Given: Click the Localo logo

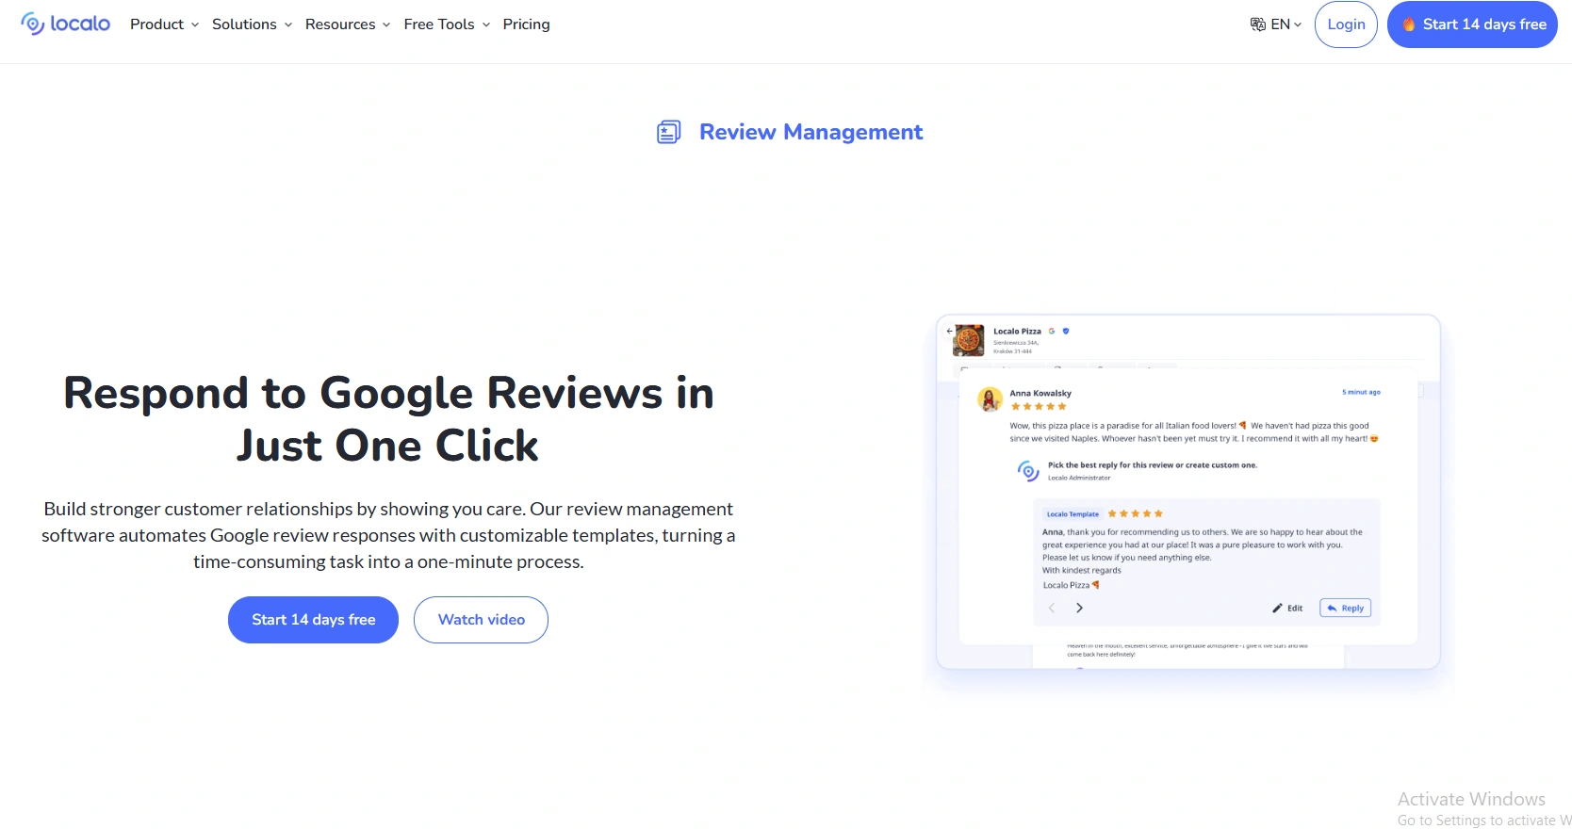Looking at the screenshot, I should (65, 24).
